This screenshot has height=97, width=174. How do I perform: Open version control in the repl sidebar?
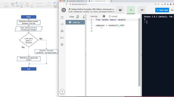(62, 24)
